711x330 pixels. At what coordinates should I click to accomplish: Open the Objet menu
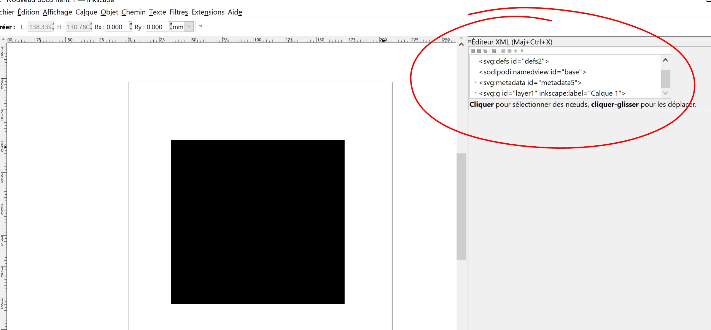109,12
